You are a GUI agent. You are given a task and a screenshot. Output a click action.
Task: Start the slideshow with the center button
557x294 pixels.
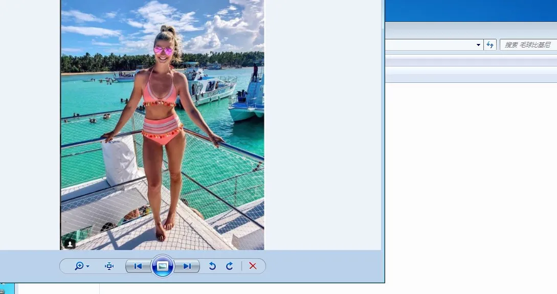pos(163,266)
